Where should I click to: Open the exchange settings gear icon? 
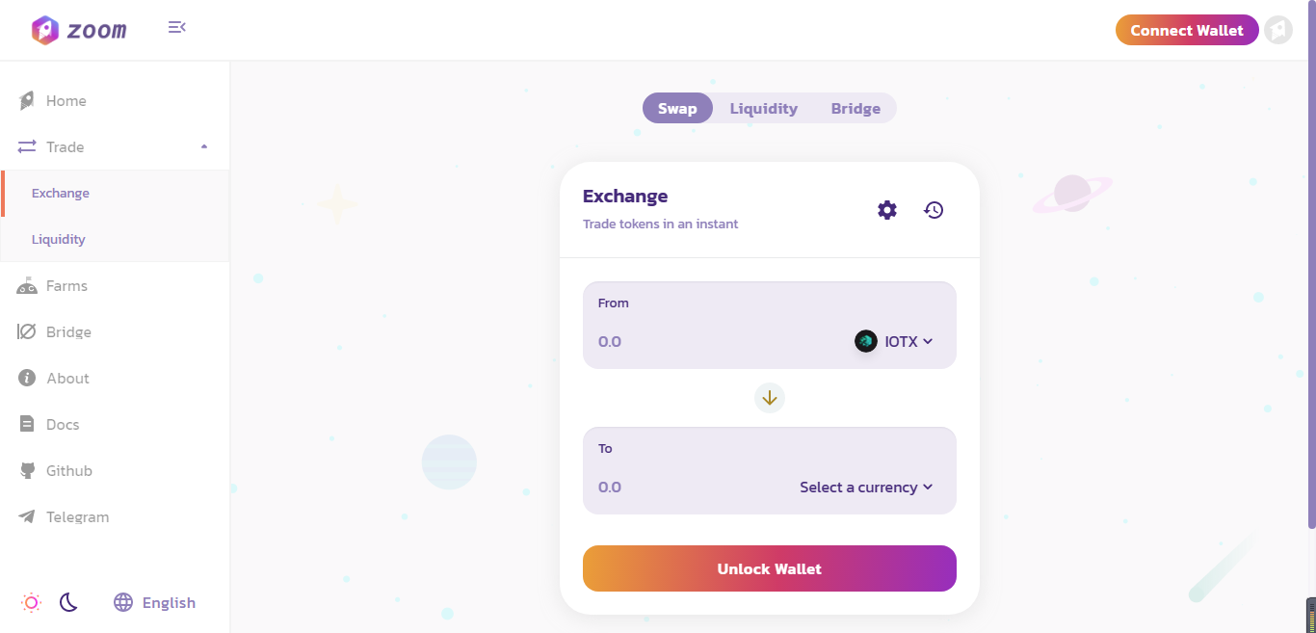(x=887, y=210)
